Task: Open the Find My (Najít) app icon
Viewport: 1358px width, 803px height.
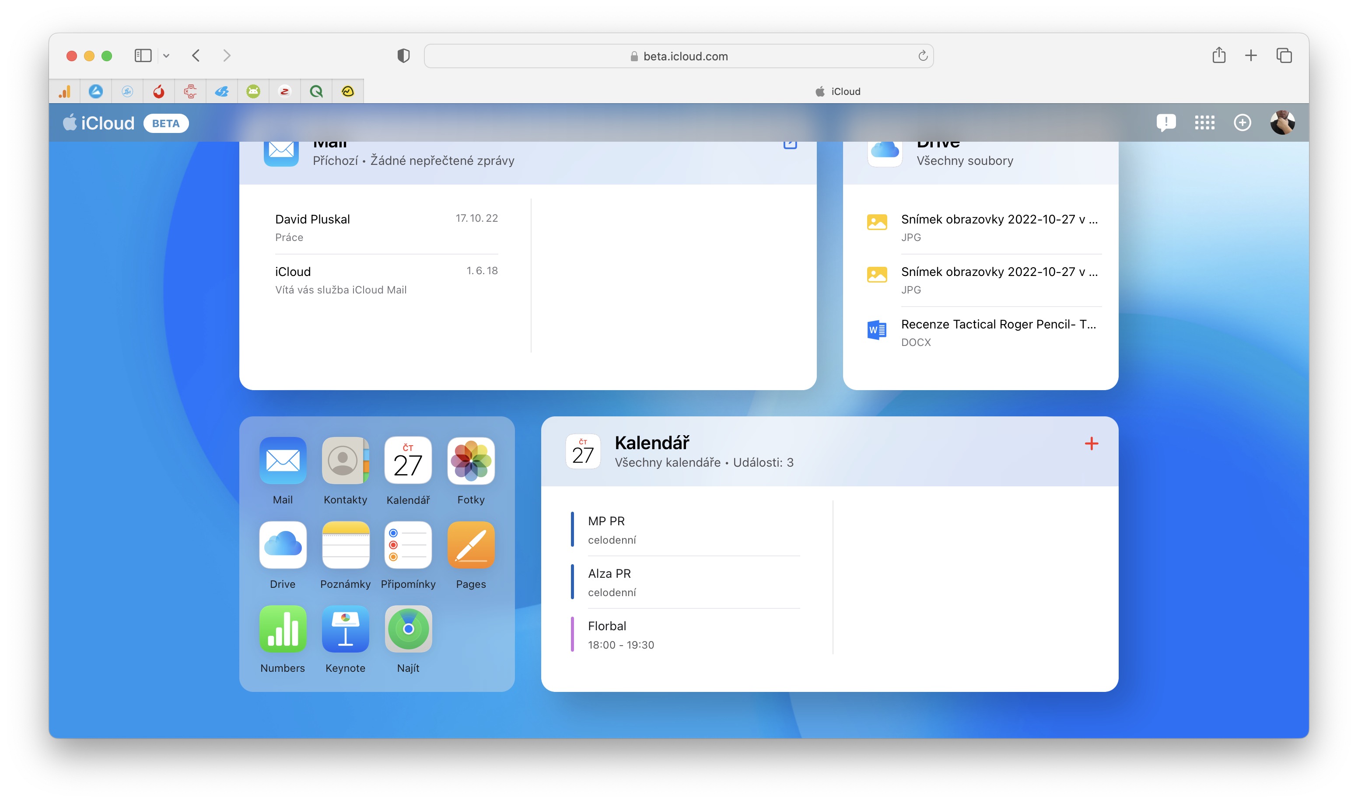Action: (408, 629)
